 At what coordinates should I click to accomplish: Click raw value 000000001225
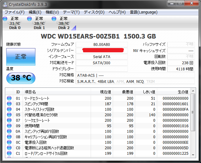coord(176,153)
